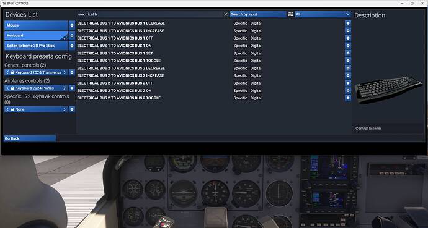The width and height of the screenshot is (428, 228).
Task: Select Electrical Bus 1 to Avionics Bus 1 On row
Action: tap(214, 46)
